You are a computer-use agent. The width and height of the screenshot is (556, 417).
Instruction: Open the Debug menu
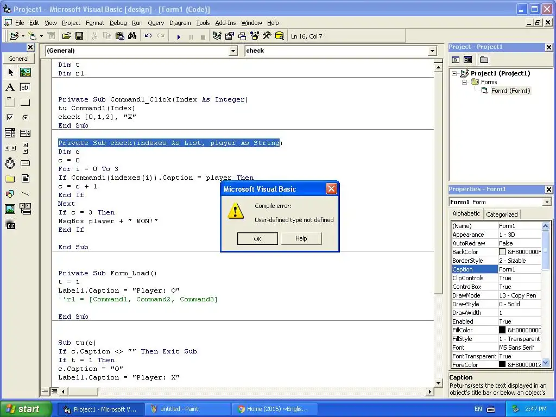point(118,23)
